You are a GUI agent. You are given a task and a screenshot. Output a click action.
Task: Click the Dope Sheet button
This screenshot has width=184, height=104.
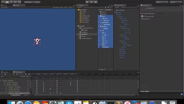(x=16, y=95)
